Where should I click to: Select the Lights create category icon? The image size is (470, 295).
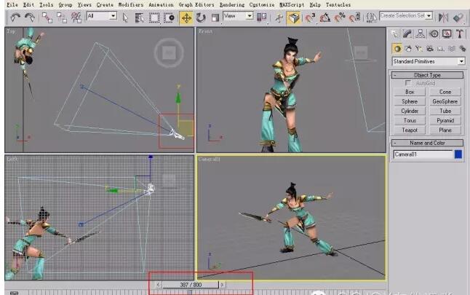tap(419, 48)
